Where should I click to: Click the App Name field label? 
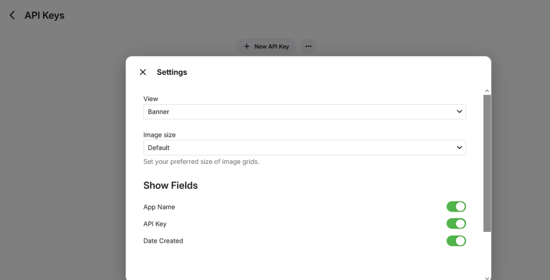[x=159, y=207]
